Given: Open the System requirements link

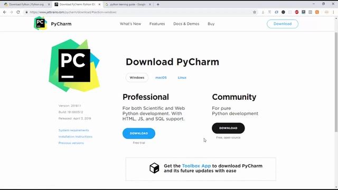Looking at the screenshot, I should coord(73,130).
